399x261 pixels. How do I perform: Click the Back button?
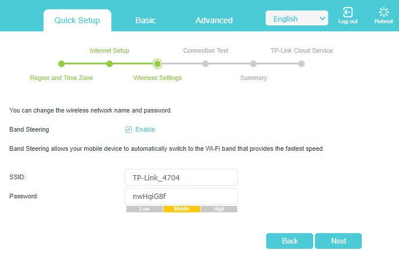[289, 241]
